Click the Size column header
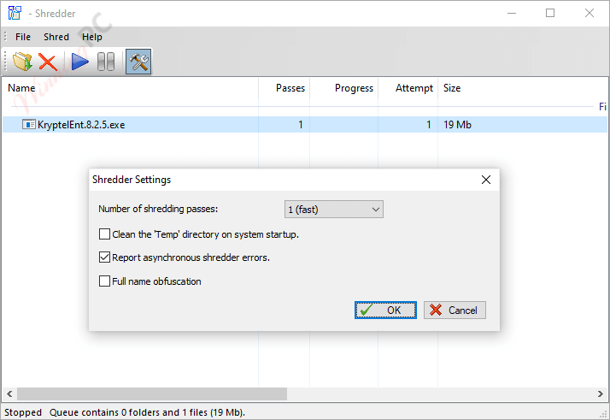The height and width of the screenshot is (420, 610). point(452,88)
